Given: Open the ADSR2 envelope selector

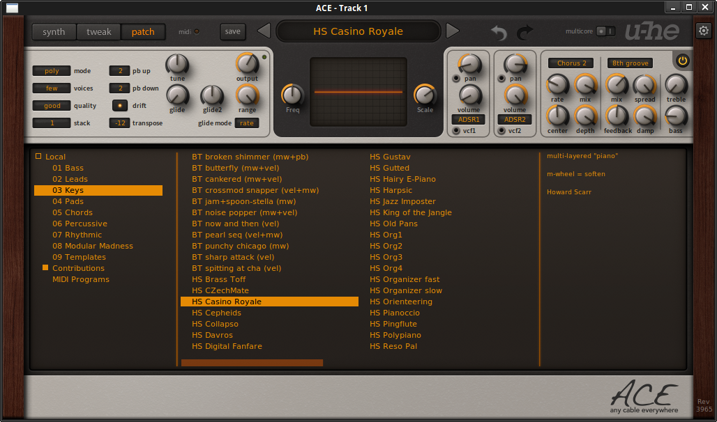Looking at the screenshot, I should coord(515,120).
